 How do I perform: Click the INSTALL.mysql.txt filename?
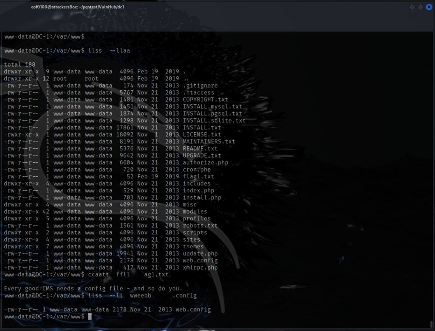click(x=212, y=106)
